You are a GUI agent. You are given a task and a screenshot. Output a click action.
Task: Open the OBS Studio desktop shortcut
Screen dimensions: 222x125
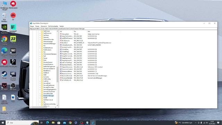pyautogui.click(x=13, y=86)
